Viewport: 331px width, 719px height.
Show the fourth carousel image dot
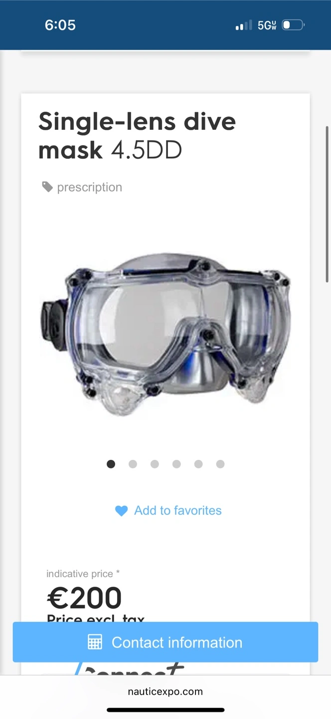point(176,464)
